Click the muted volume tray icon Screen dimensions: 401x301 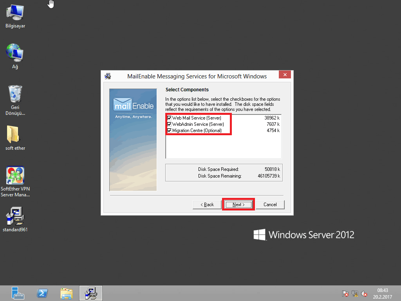(364, 293)
